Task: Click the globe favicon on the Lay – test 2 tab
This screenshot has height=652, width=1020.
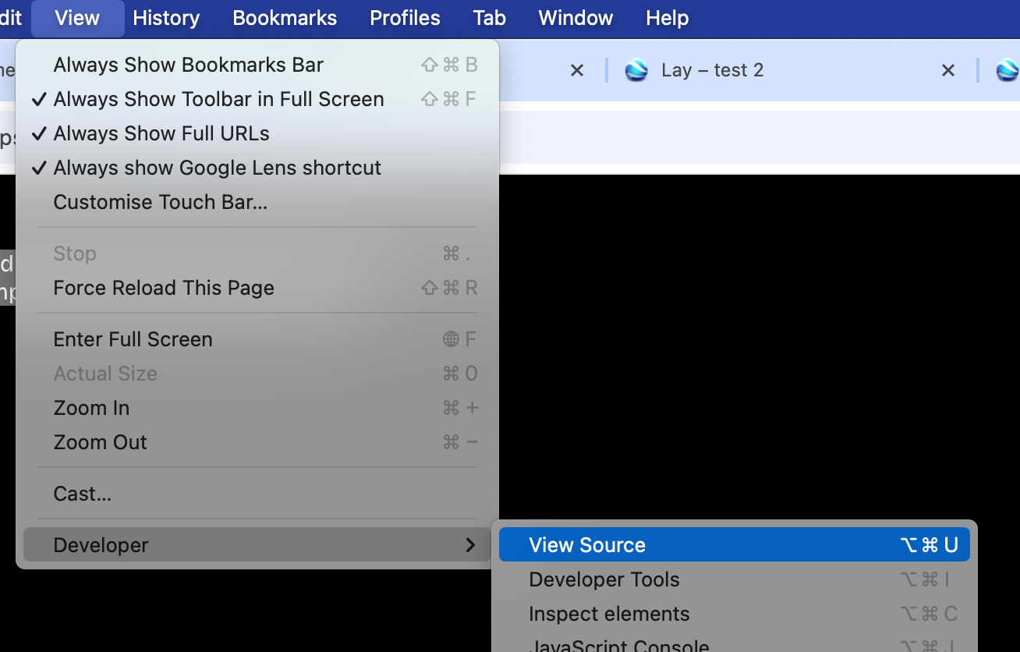Action: click(x=637, y=70)
